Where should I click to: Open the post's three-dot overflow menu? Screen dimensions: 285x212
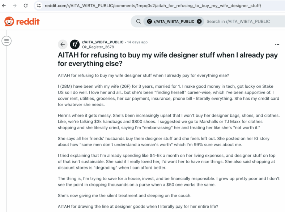(277, 44)
